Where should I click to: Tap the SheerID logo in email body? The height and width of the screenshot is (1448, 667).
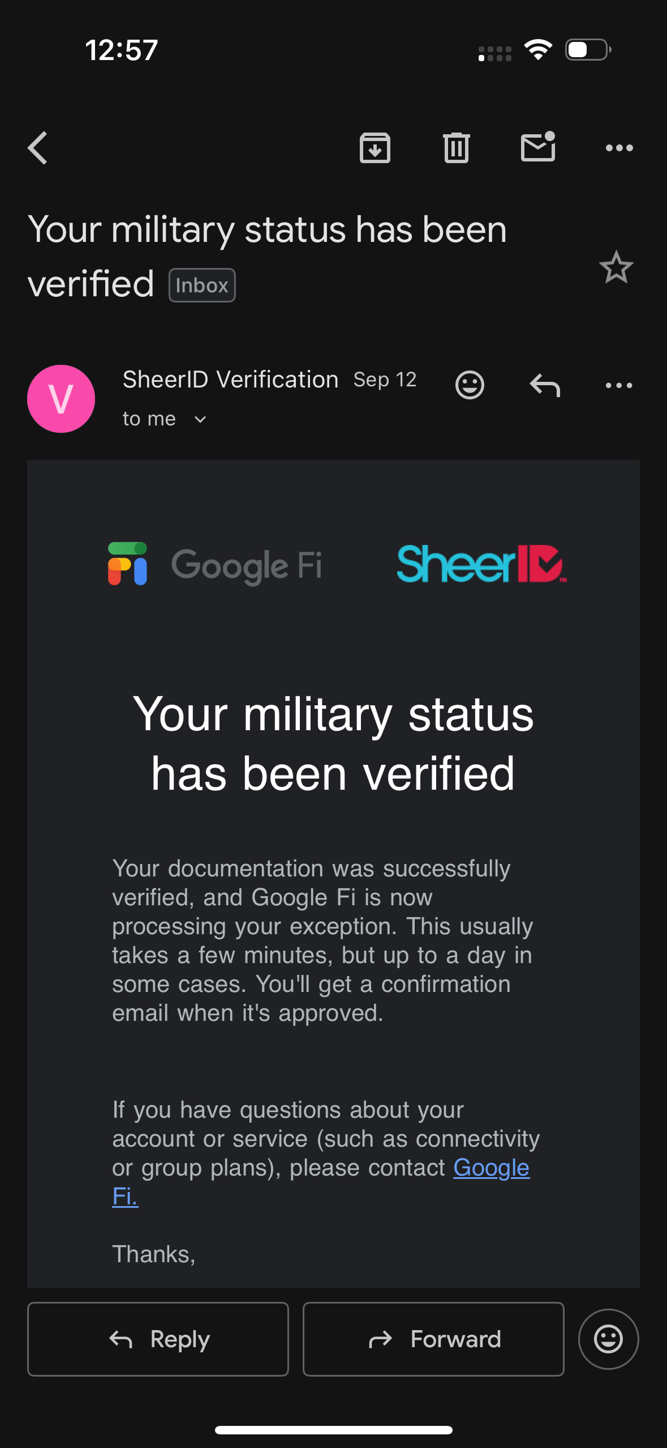click(x=481, y=564)
